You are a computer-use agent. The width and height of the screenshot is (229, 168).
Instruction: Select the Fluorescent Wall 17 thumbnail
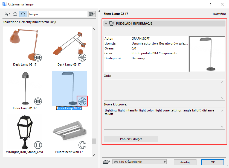(x=69, y=132)
